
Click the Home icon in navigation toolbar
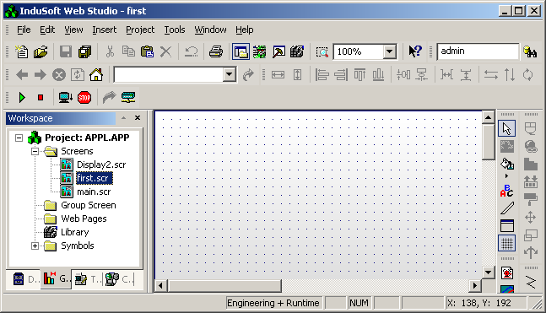(96, 74)
